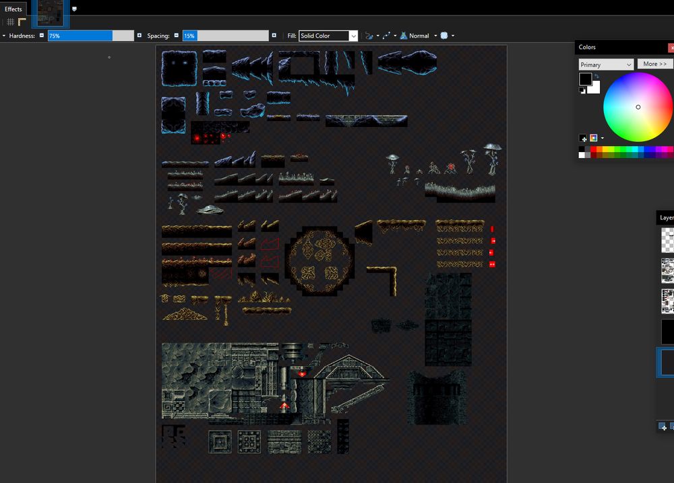Decrease Hardness with the minus button

42,35
